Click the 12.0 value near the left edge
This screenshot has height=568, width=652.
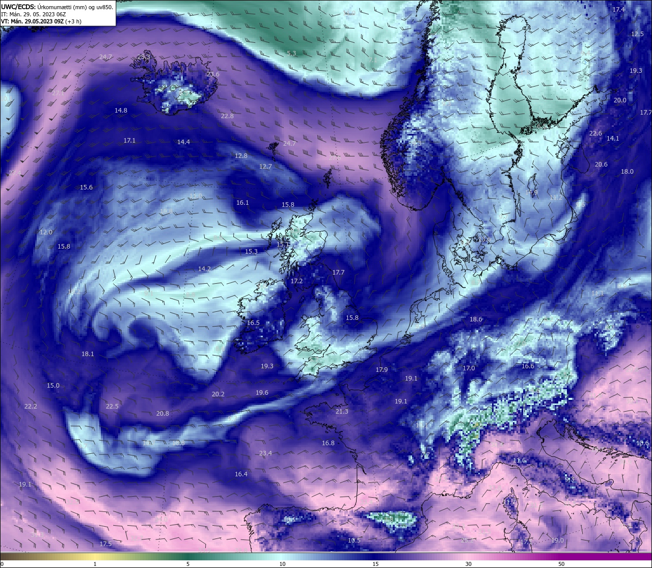point(46,232)
